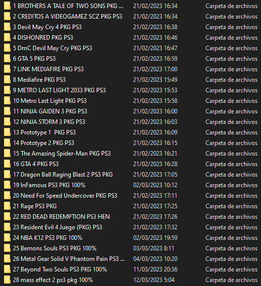Click folder icon of 1 BROTHERS A TALE OF TWO SONS
Image resolution: width=261 pixels, height=286 pixels.
click(x=7, y=6)
